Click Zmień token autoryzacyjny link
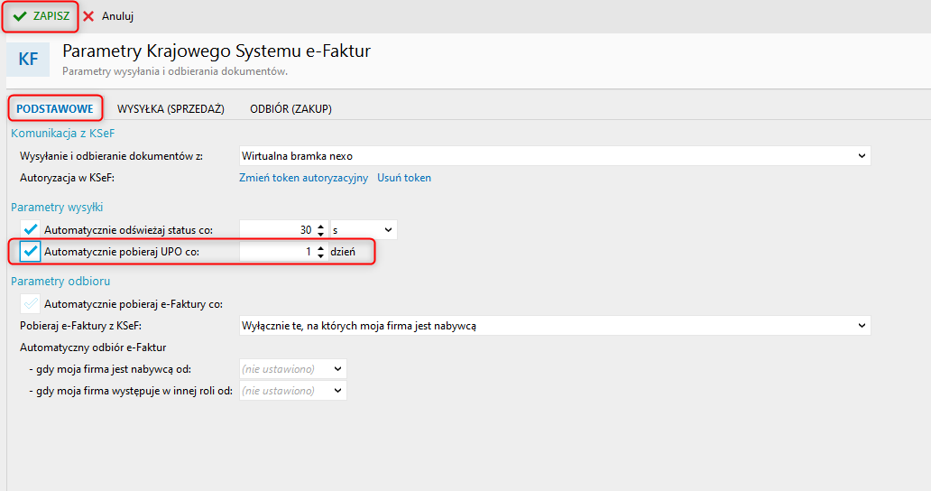931x491 pixels. pos(303,178)
